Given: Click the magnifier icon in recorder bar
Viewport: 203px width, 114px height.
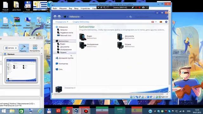Looking at the screenshot, I should [104, 8].
